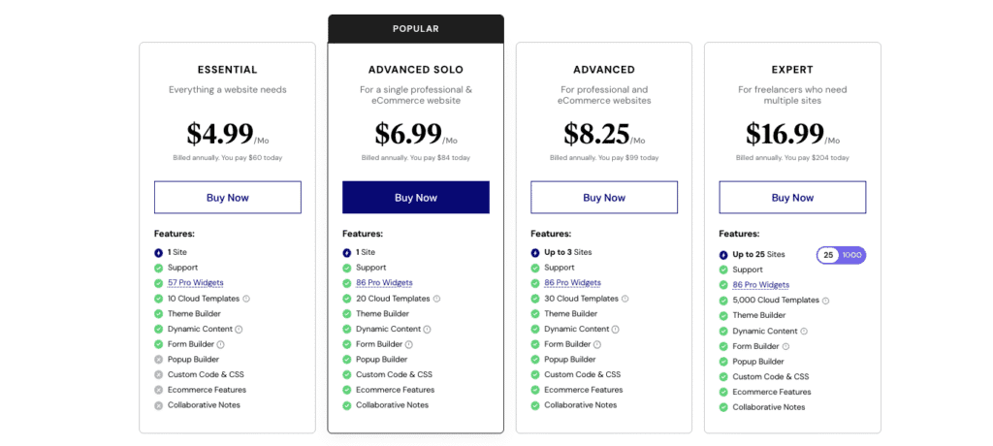Click the site icon beside 'Up to 25 Sites'
This screenshot has width=993, height=446.
[x=723, y=255]
